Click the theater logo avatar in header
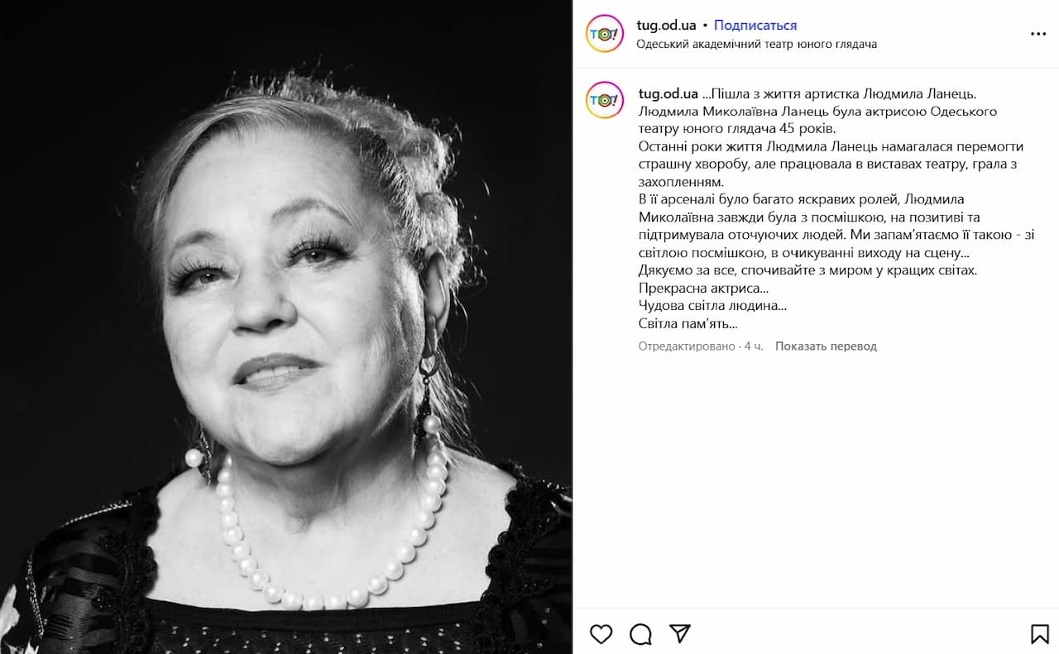 605,34
